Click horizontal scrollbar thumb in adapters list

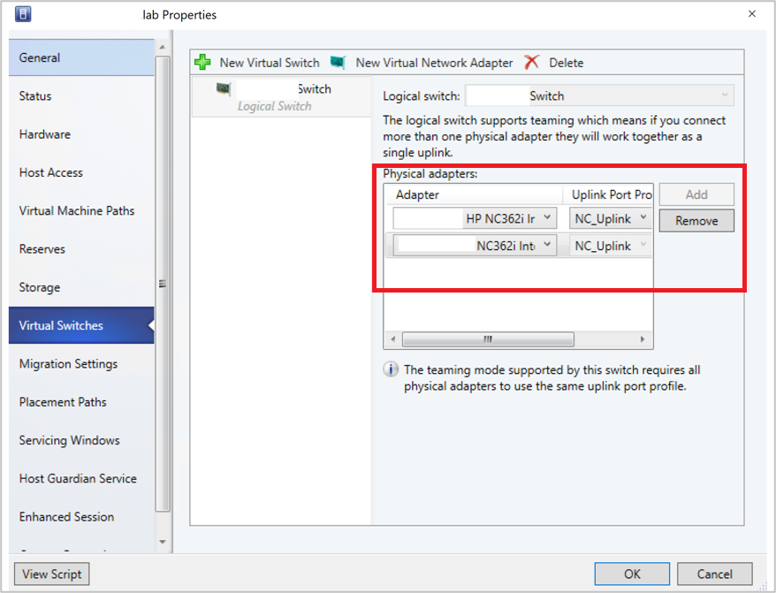tap(488, 339)
